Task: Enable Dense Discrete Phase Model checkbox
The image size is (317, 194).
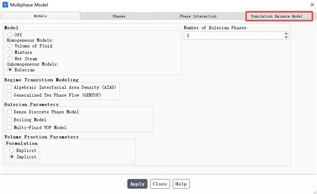Action: [x=9, y=112]
